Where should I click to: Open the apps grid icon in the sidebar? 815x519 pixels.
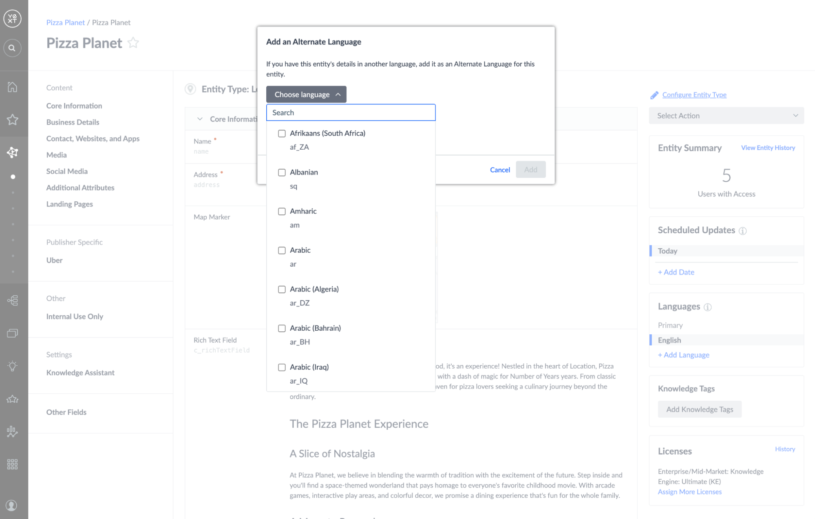[x=12, y=464]
